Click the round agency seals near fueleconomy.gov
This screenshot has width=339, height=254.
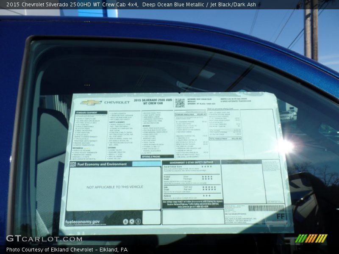132,221
